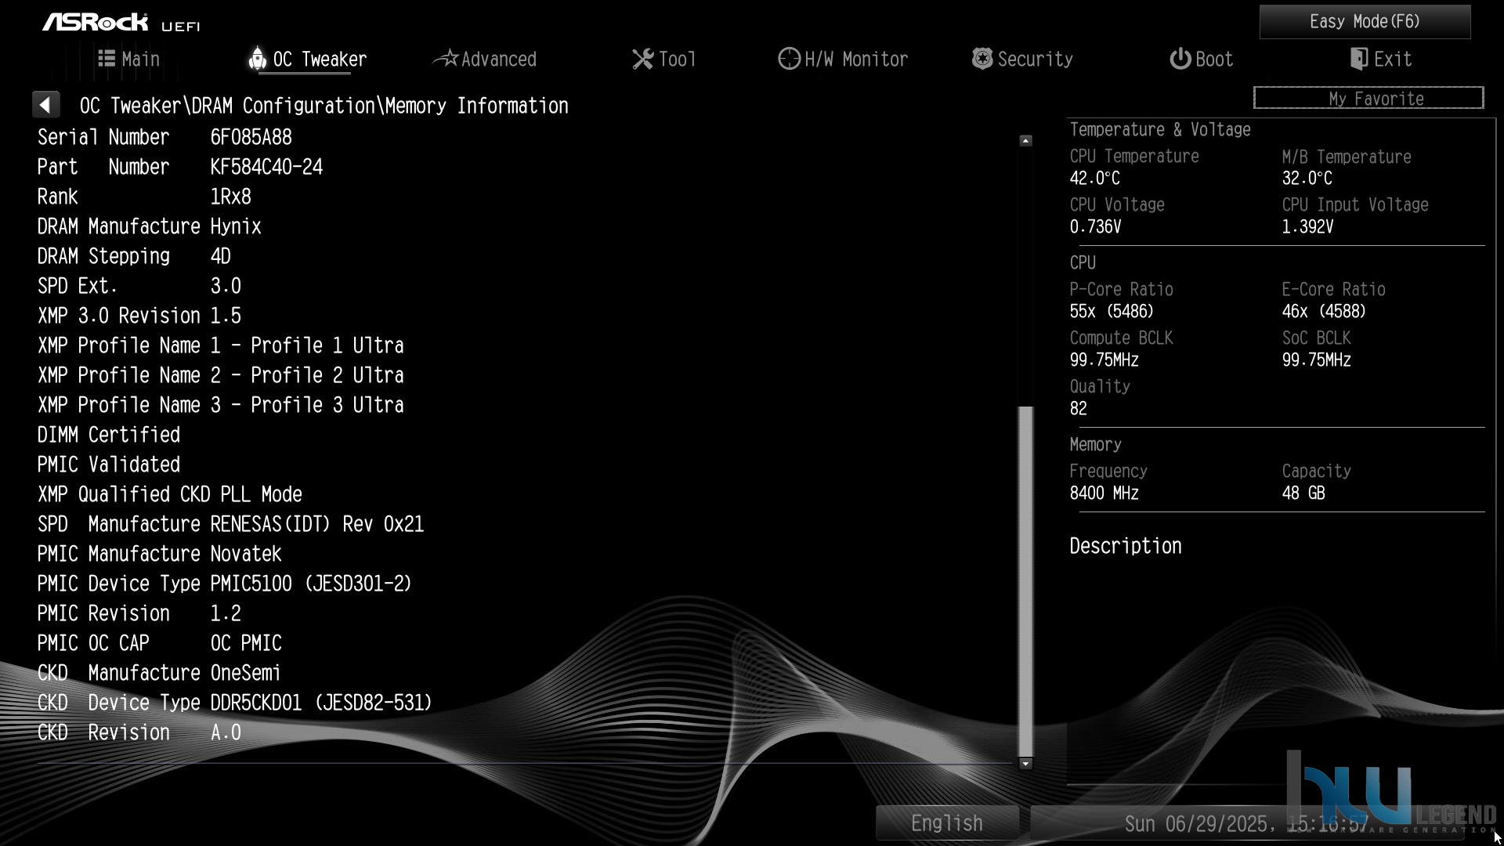Open the Boot tab
This screenshot has width=1504, height=846.
(1202, 59)
